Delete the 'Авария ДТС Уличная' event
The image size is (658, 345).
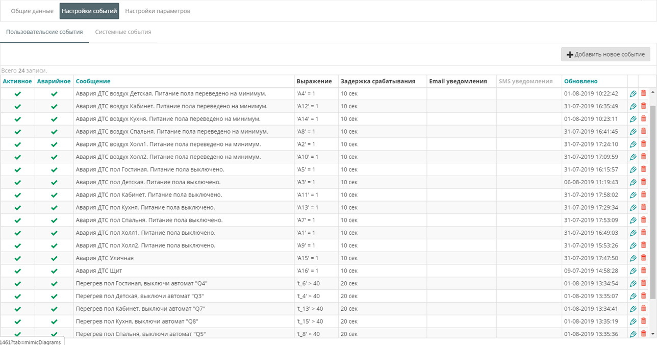pos(643,258)
